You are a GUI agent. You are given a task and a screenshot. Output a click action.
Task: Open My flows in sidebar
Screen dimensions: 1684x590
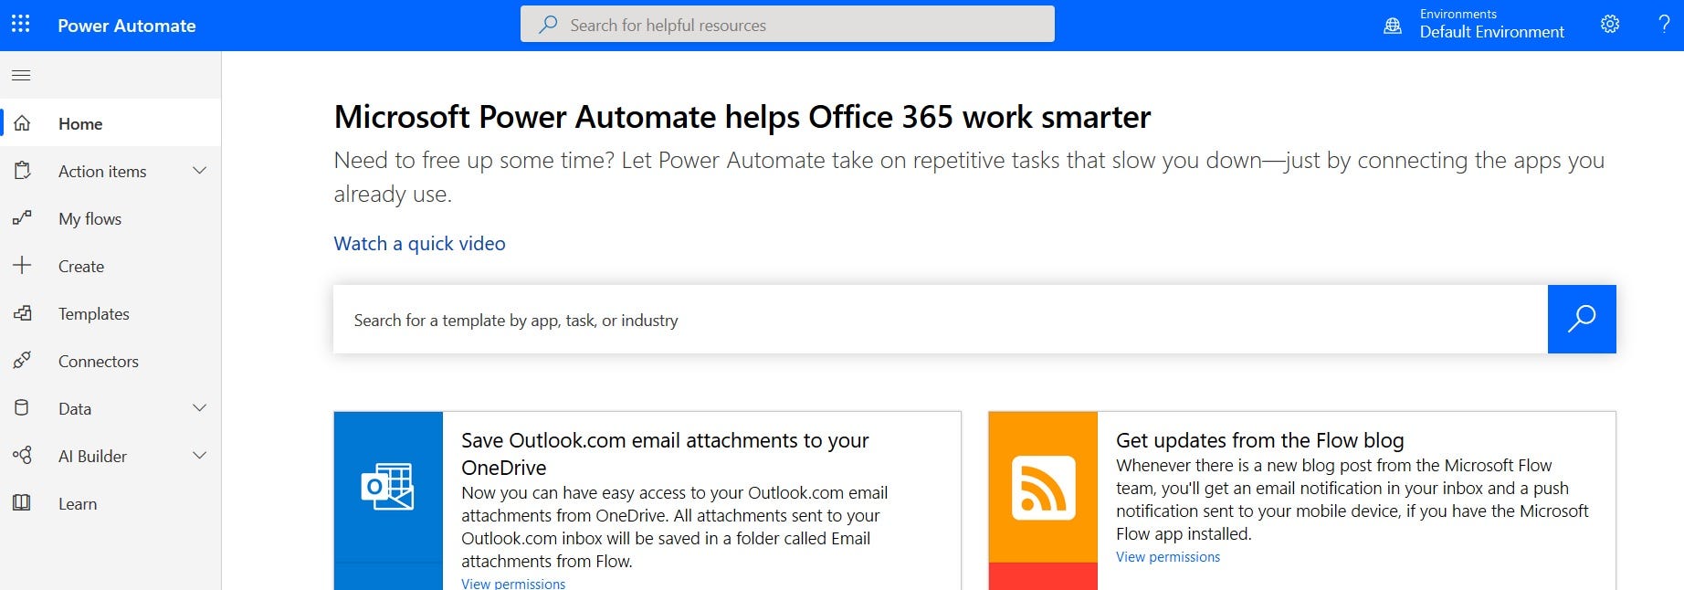point(111,218)
